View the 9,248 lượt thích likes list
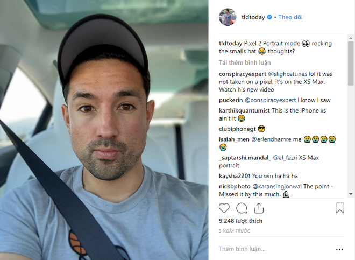This screenshot has width=355, height=260. 240,221
